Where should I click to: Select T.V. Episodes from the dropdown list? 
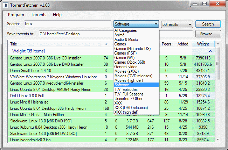pyautogui.click(x=126, y=90)
